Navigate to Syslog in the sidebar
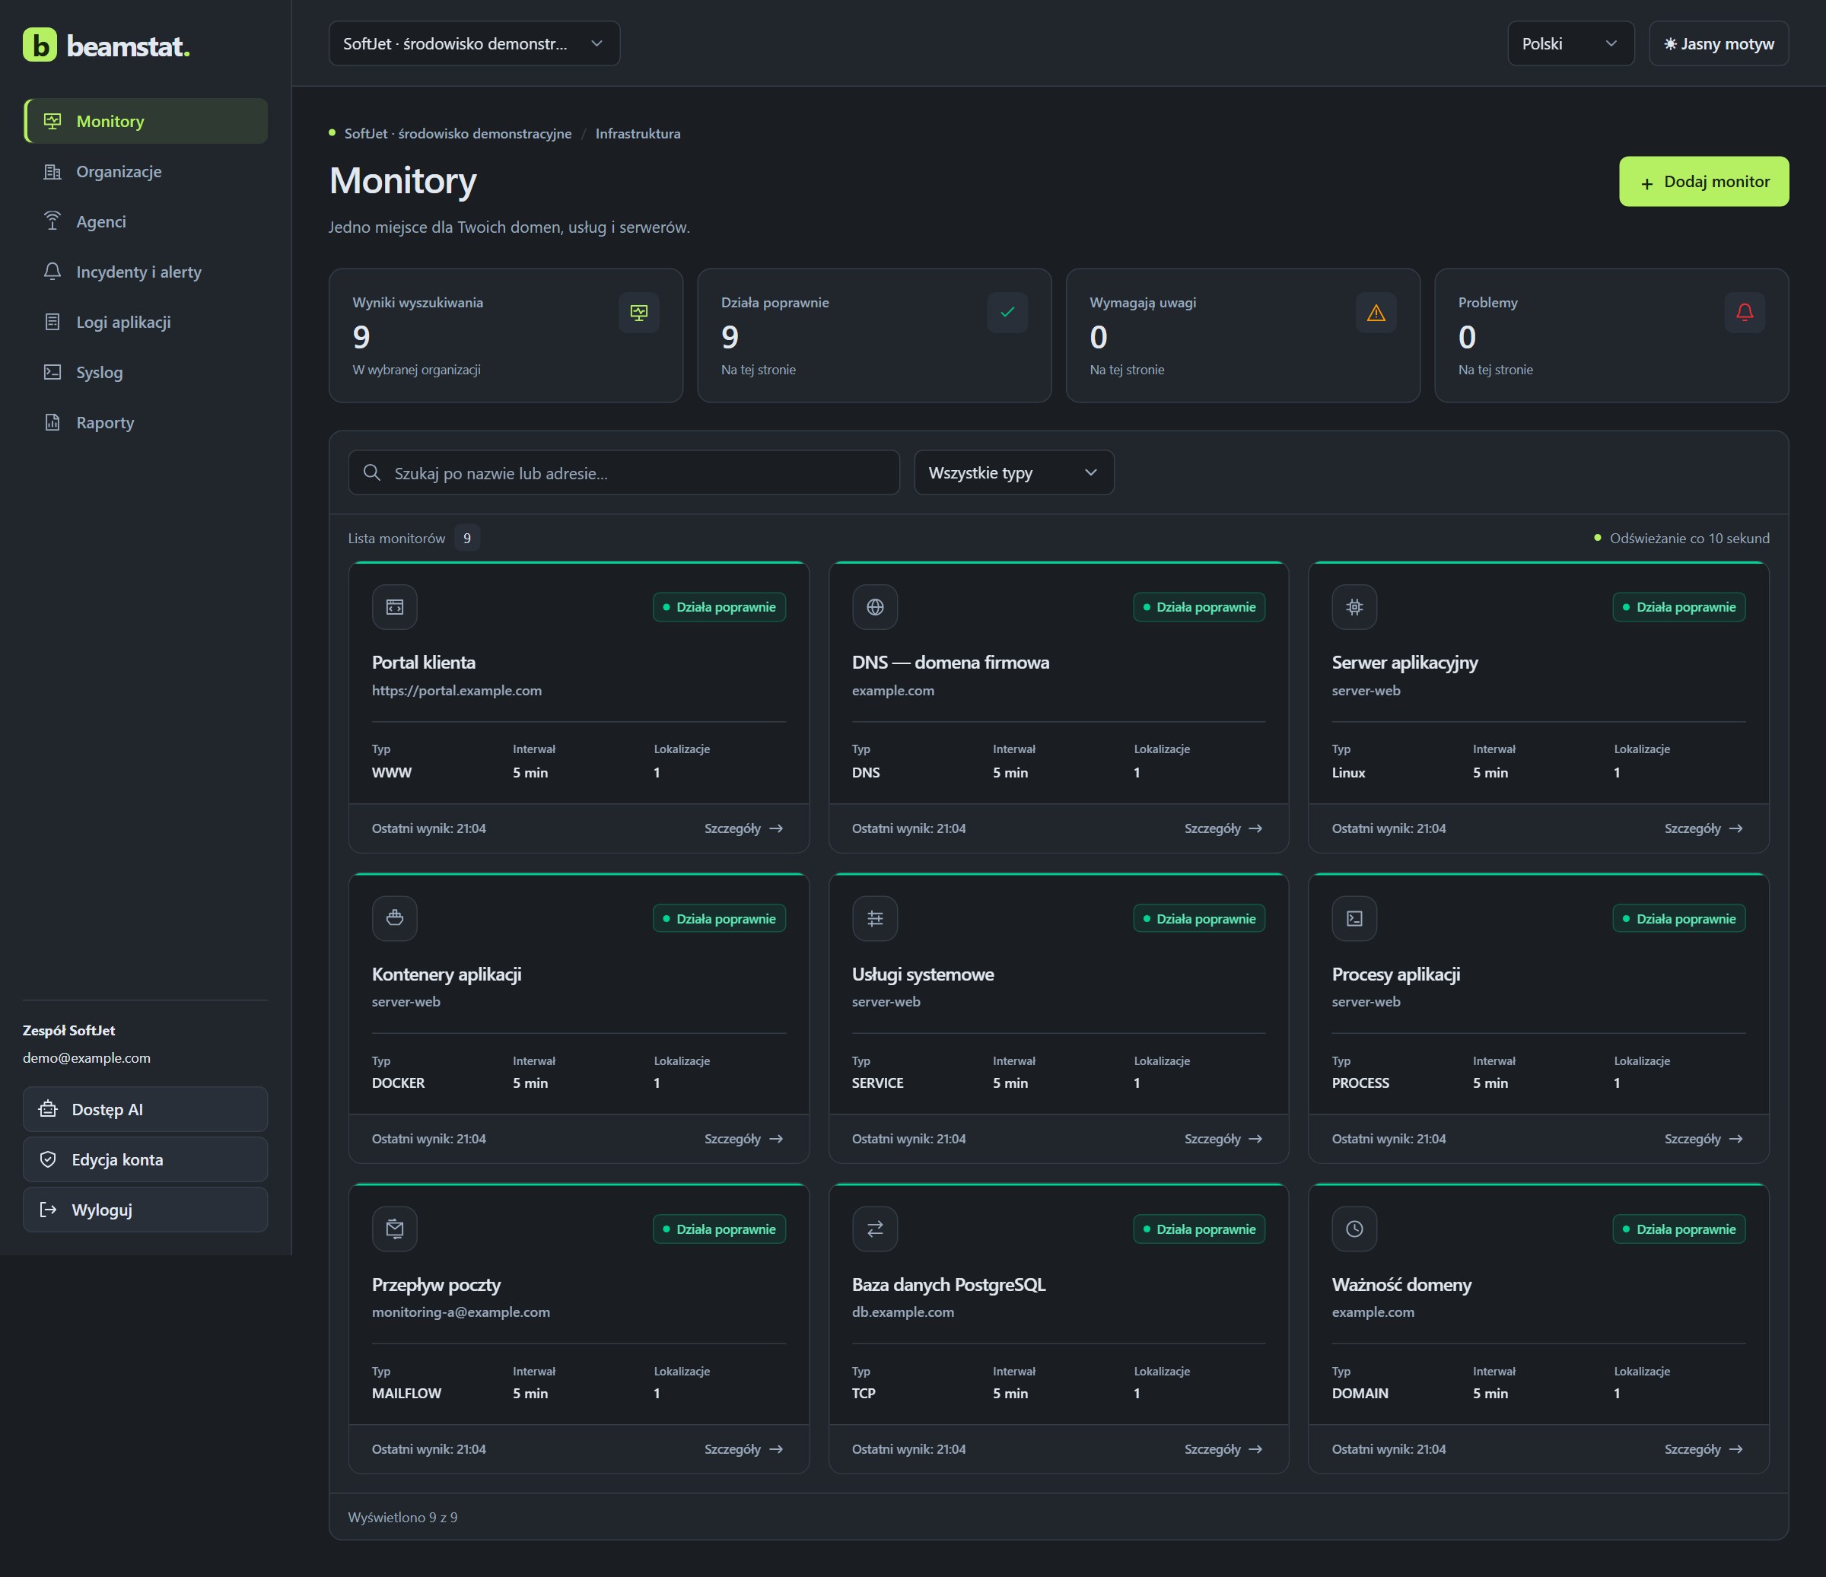The height and width of the screenshot is (1577, 1826). tap(145, 372)
